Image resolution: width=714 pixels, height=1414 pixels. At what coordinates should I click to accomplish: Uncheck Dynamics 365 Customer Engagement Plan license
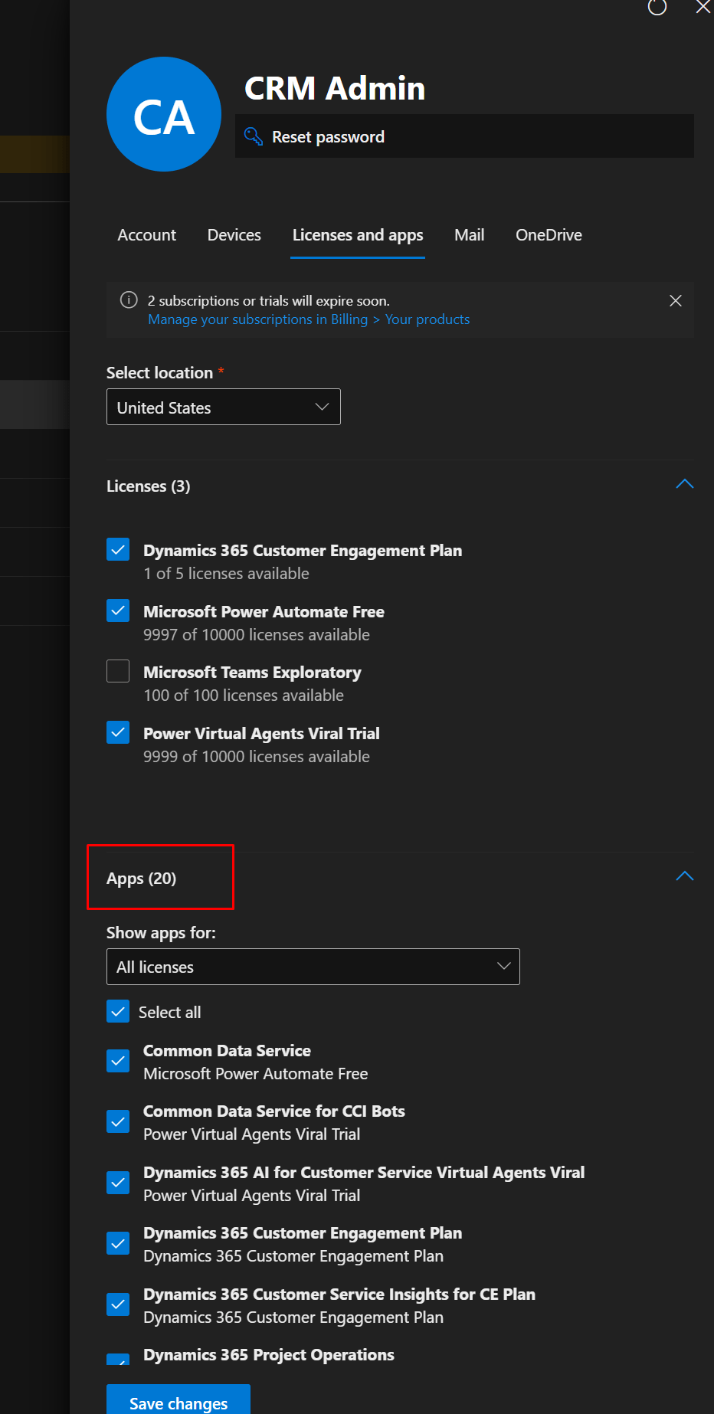pos(118,550)
